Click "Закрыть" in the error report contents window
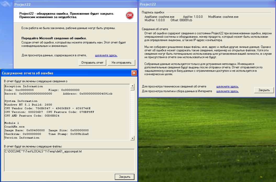The image size is (276, 182). (124, 177)
